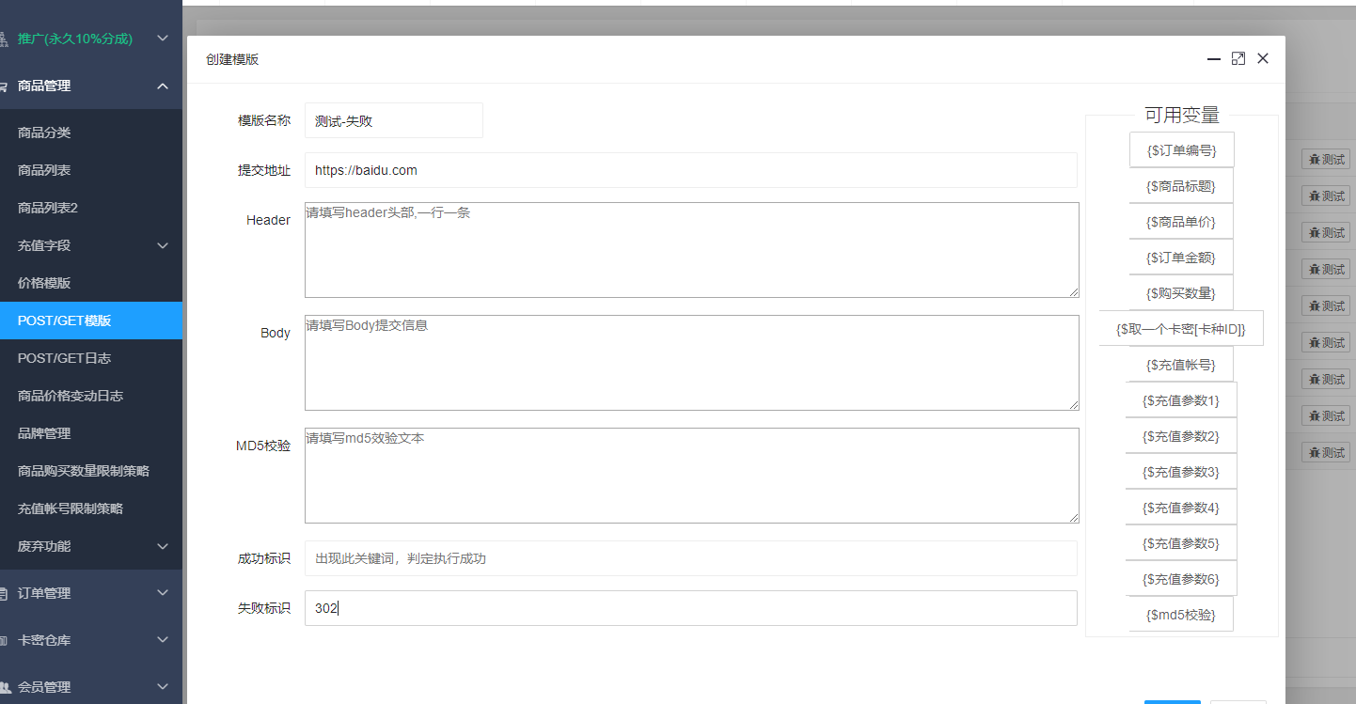Open 商品价格变动日志 menu item

(x=91, y=396)
